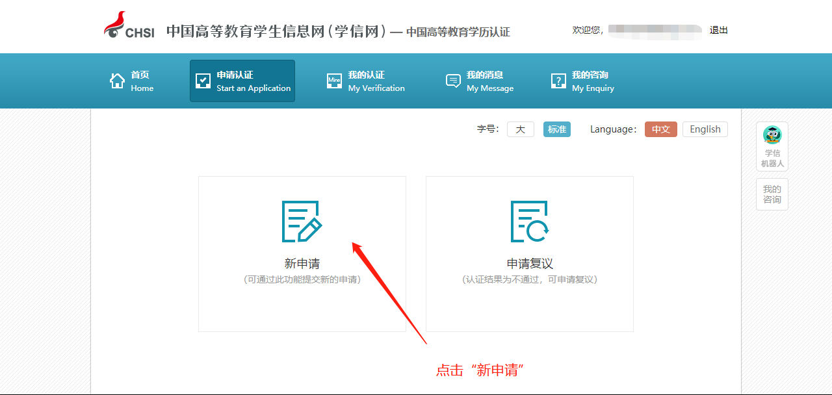Click the Start an Application checkmark icon
Viewport: 832px width, 395px height.
click(x=203, y=81)
